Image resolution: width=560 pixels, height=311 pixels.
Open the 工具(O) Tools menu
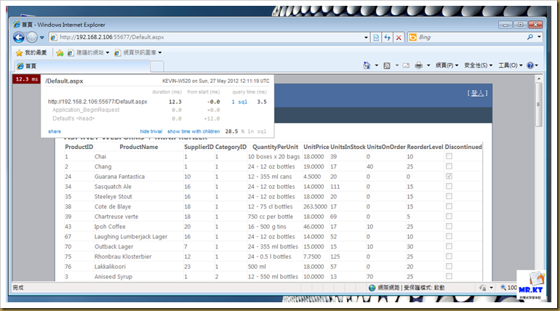pyautogui.click(x=511, y=65)
